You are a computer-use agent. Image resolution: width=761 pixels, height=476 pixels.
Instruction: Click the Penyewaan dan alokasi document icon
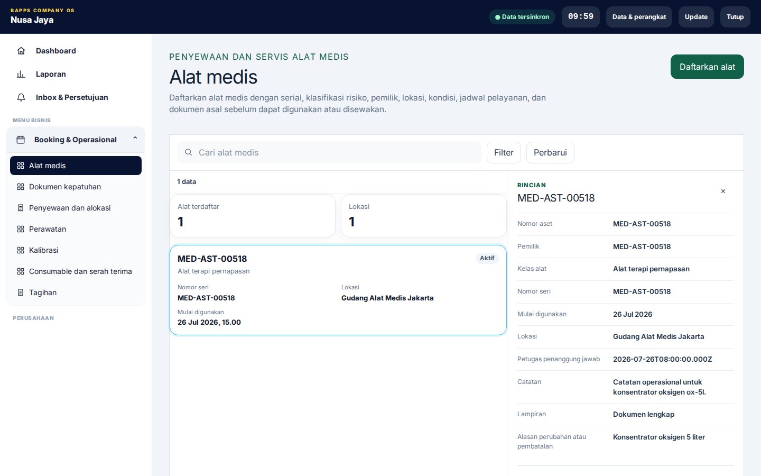click(x=21, y=208)
